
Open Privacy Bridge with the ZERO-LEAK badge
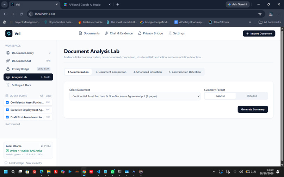[x=28, y=69]
